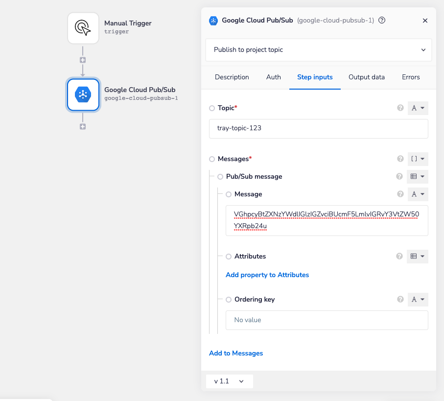Click the Pub/Sub logo in the panel header
This screenshot has width=444, height=401.
tap(212, 21)
